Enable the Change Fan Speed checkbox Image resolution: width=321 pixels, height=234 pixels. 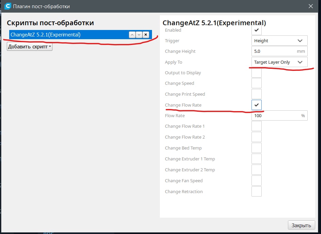coord(257,181)
